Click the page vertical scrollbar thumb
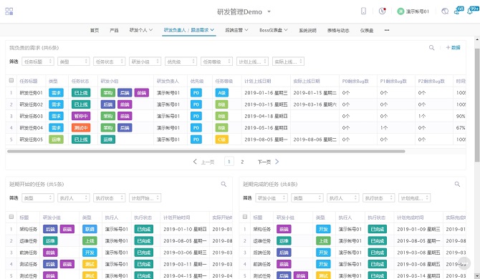Screen dimensions: 480x279 (477, 105)
